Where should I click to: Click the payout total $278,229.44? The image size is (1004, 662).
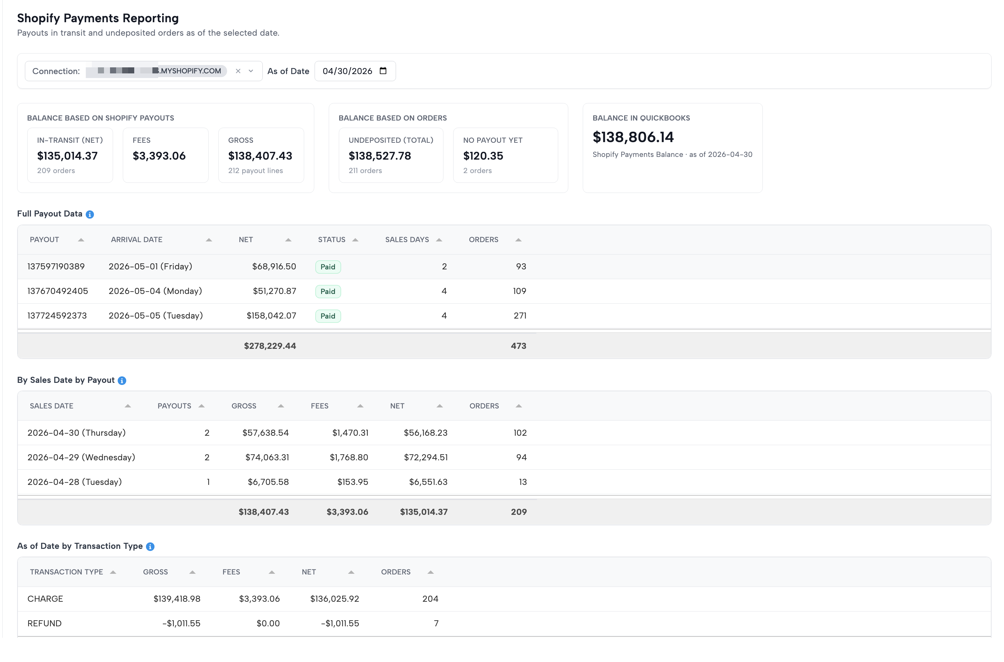click(x=270, y=346)
